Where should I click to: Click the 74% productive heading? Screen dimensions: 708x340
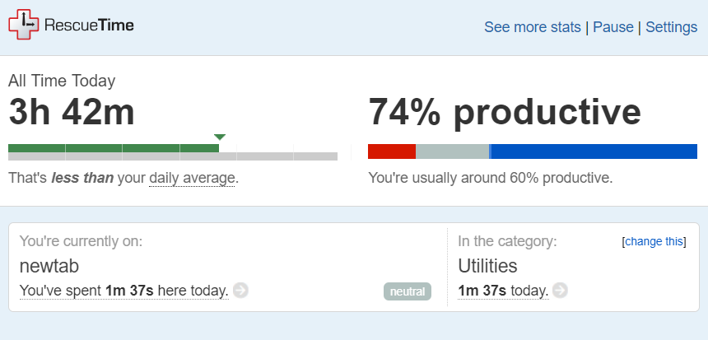coord(505,113)
